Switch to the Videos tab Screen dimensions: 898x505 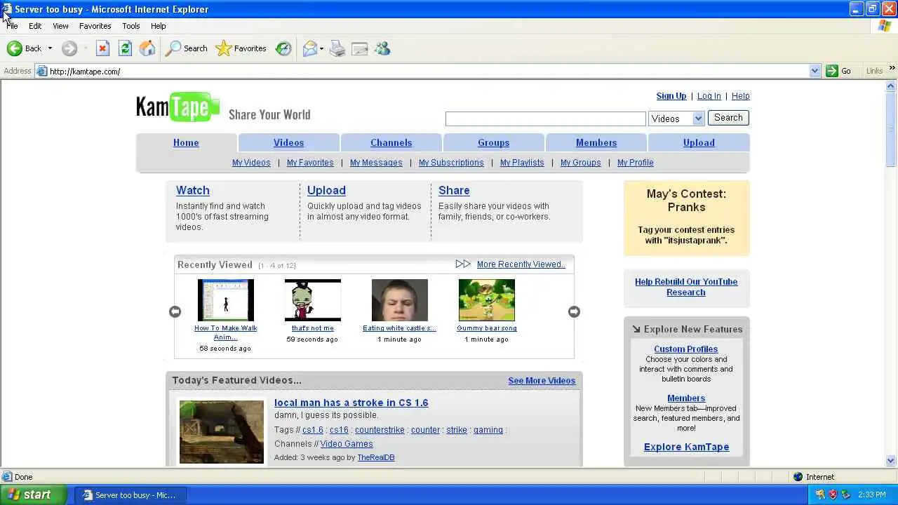pyautogui.click(x=289, y=142)
